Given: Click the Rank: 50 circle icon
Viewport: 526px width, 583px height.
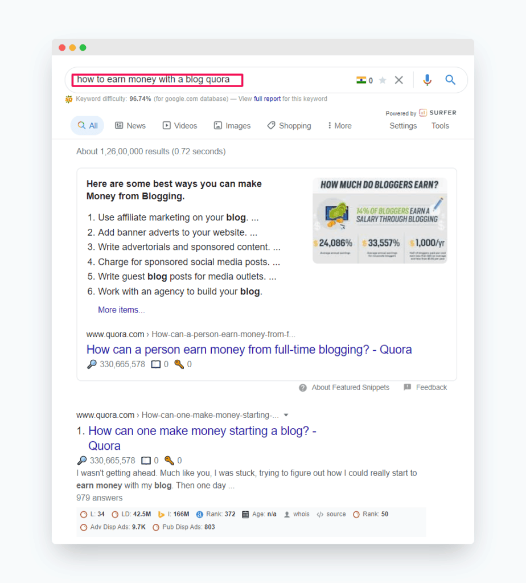Looking at the screenshot, I should tap(356, 515).
